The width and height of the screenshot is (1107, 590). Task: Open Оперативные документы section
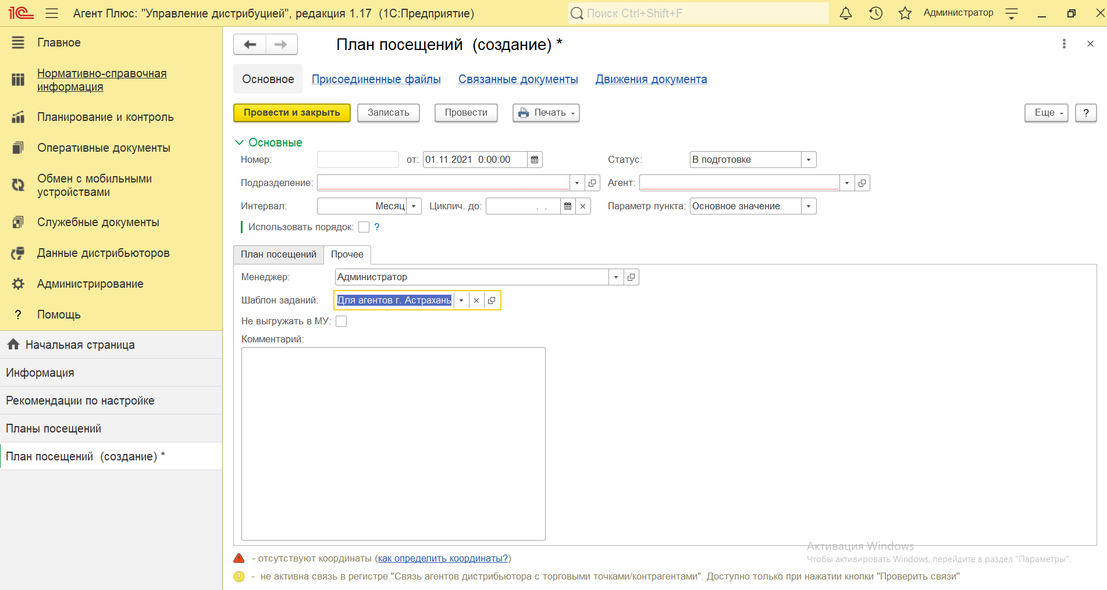[104, 148]
